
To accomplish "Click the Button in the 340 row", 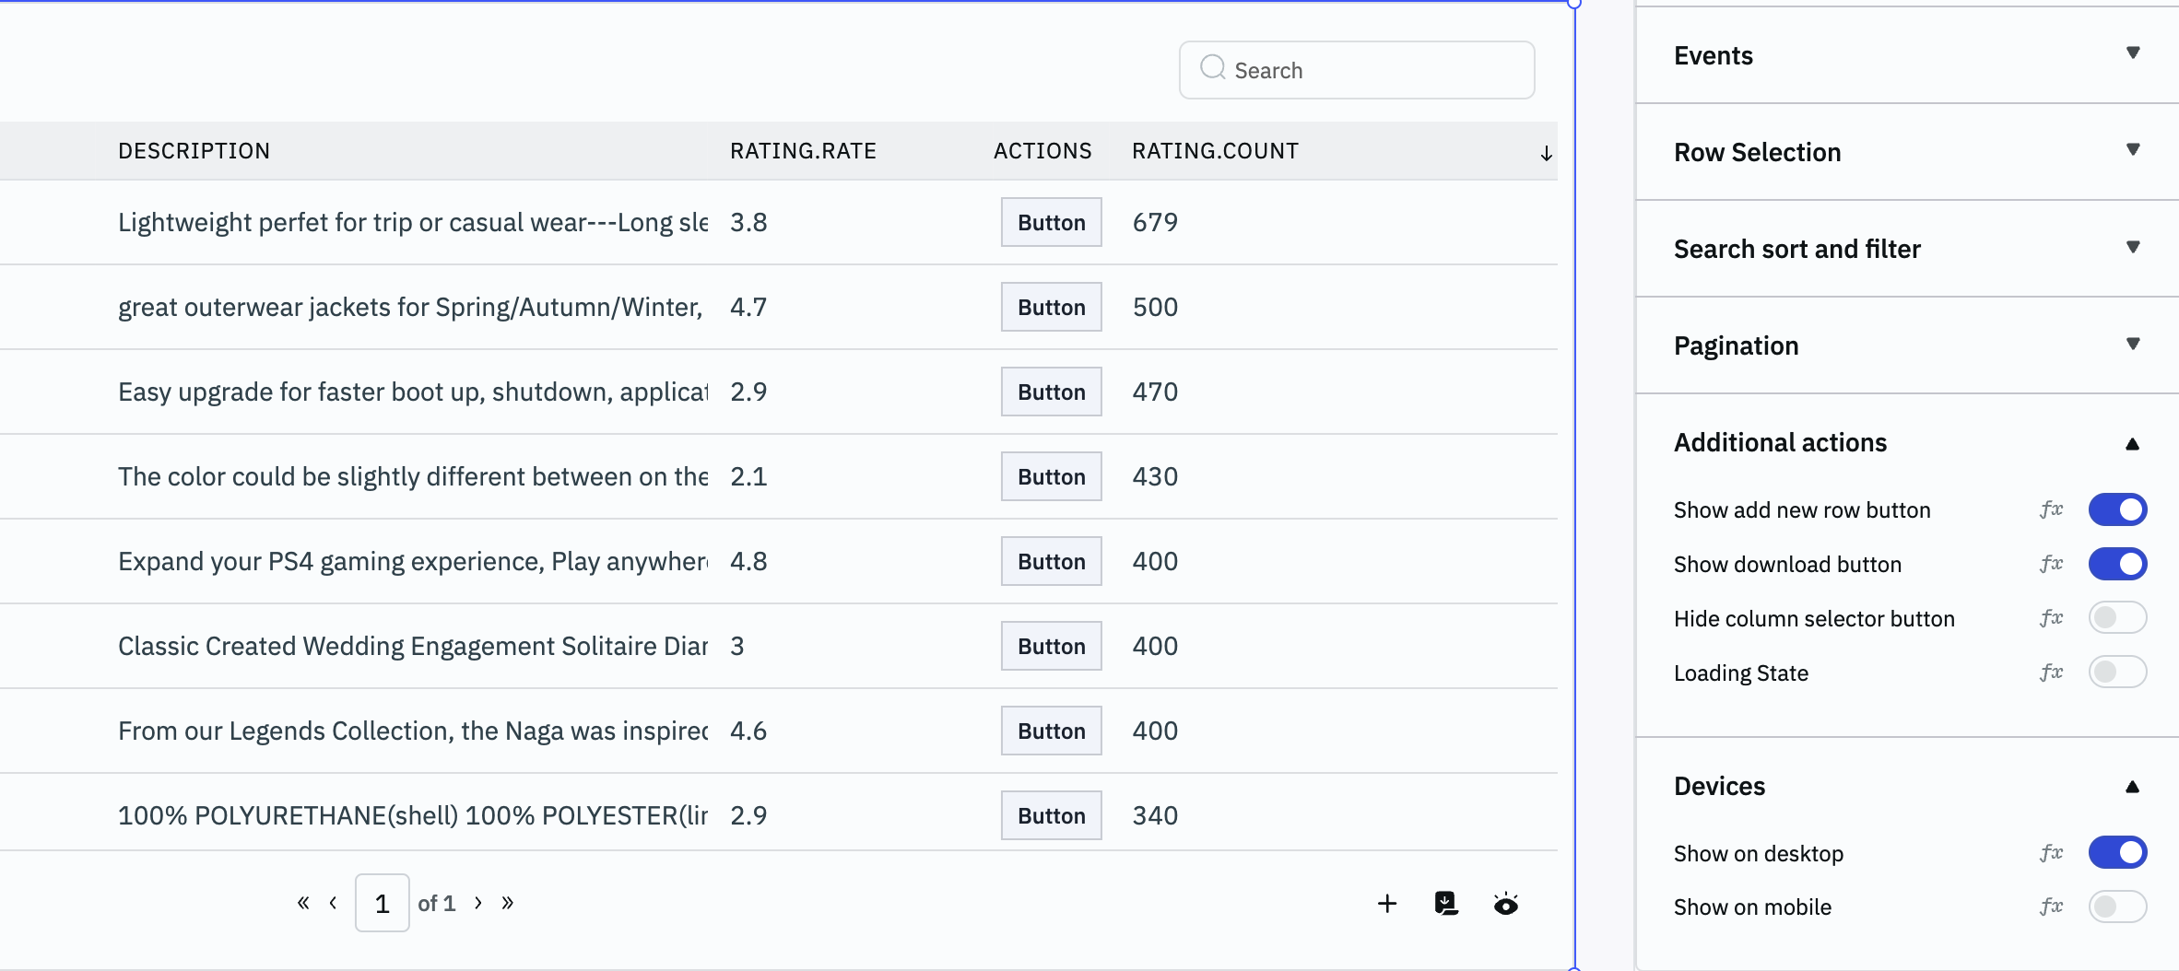I will [1051, 815].
